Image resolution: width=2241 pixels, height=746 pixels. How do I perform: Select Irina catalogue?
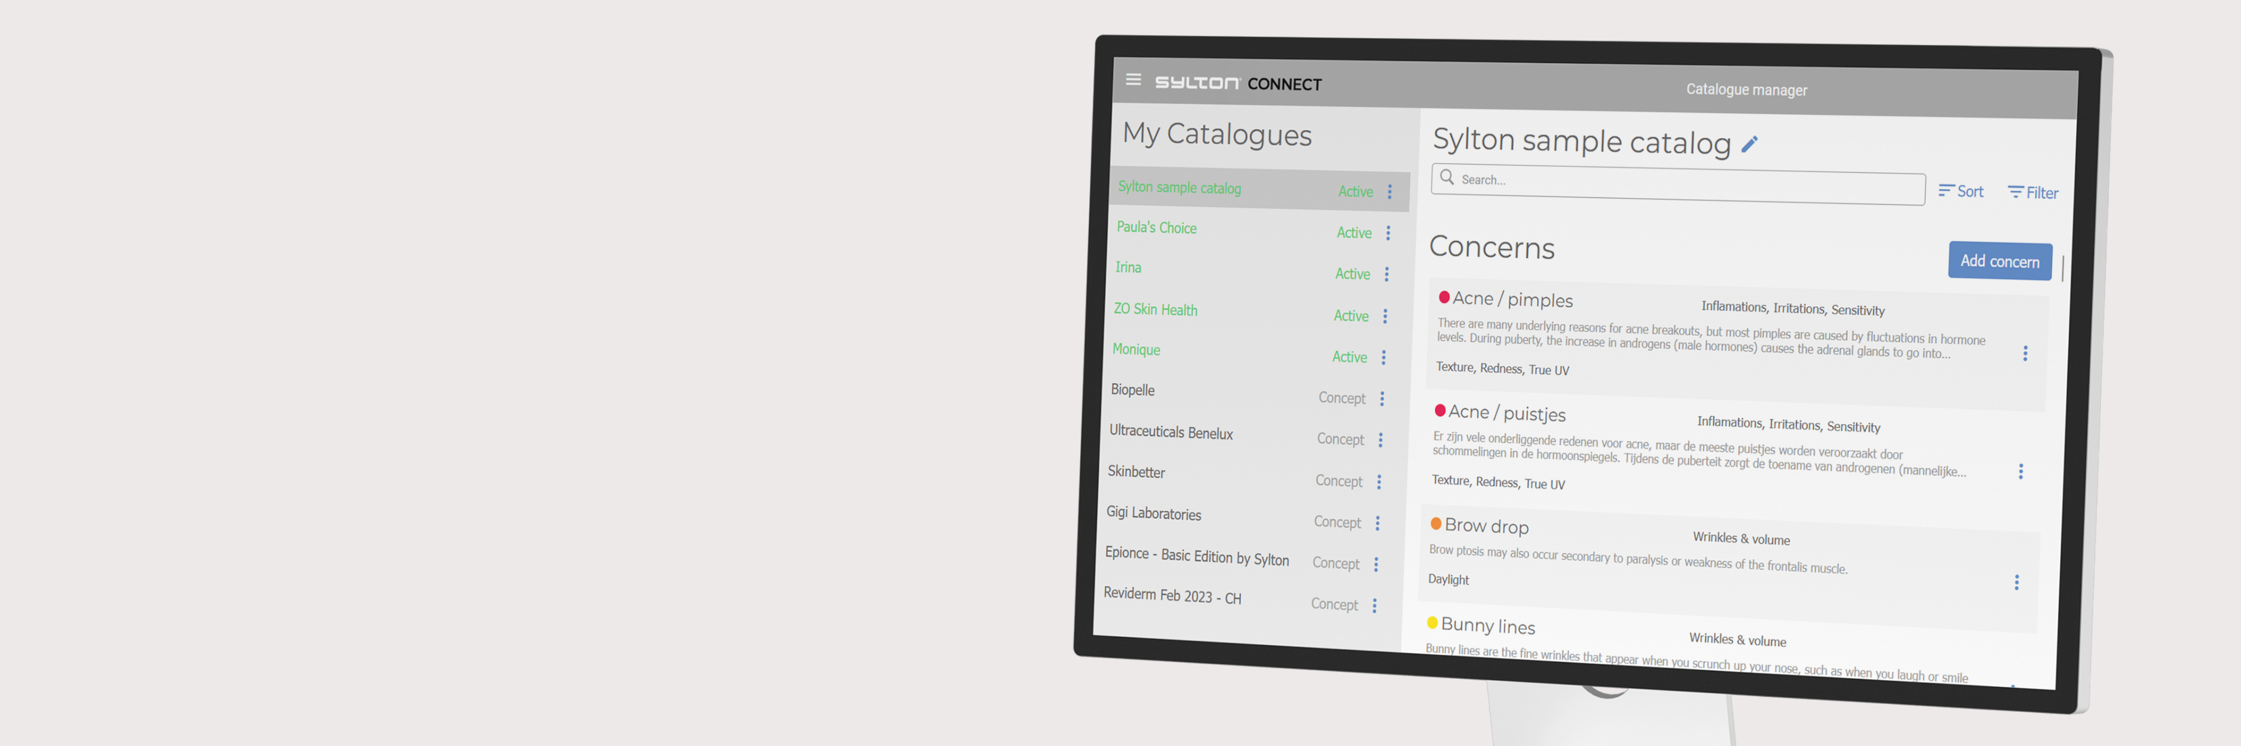click(1127, 268)
